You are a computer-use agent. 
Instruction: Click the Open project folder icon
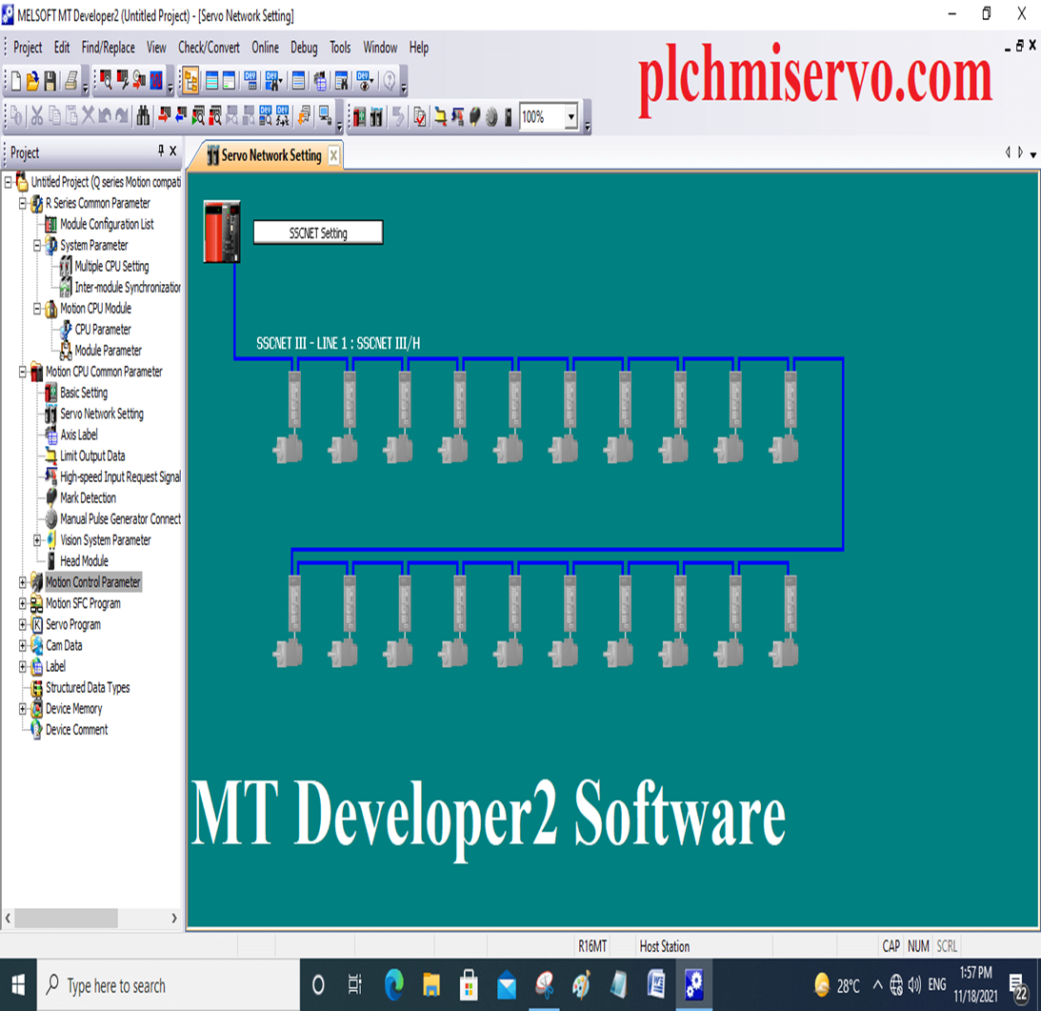coord(32,81)
